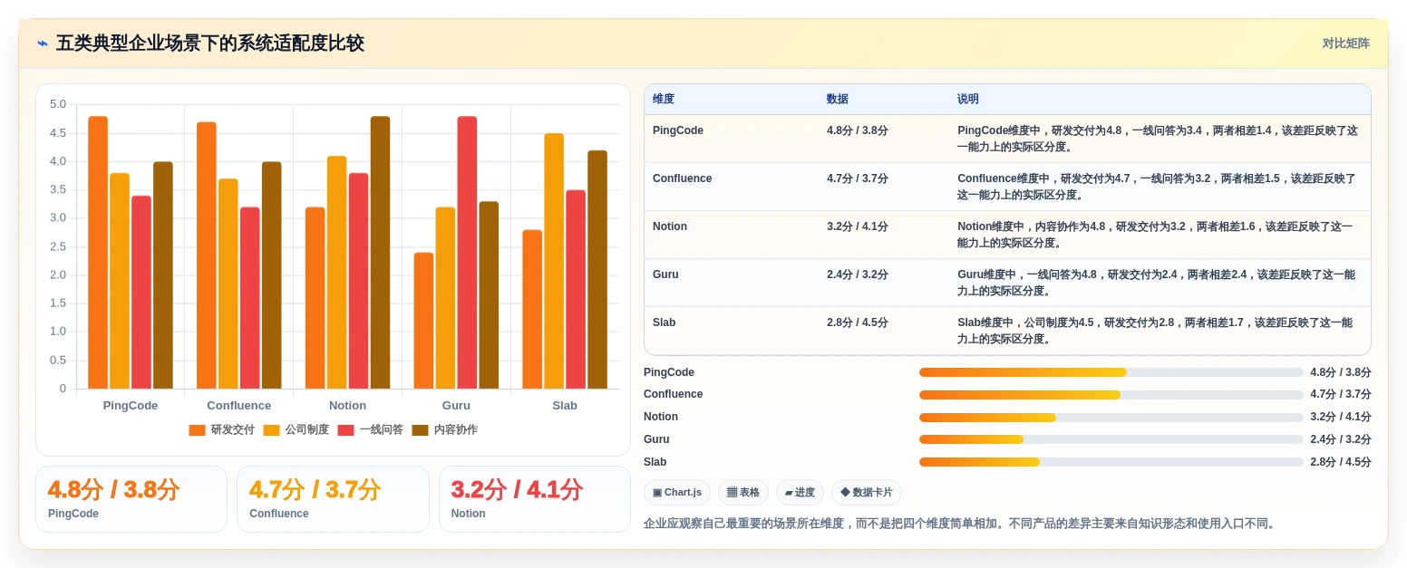Viewport: 1407px width, 568px height.
Task: Select the Slab table row name
Action: point(664,323)
